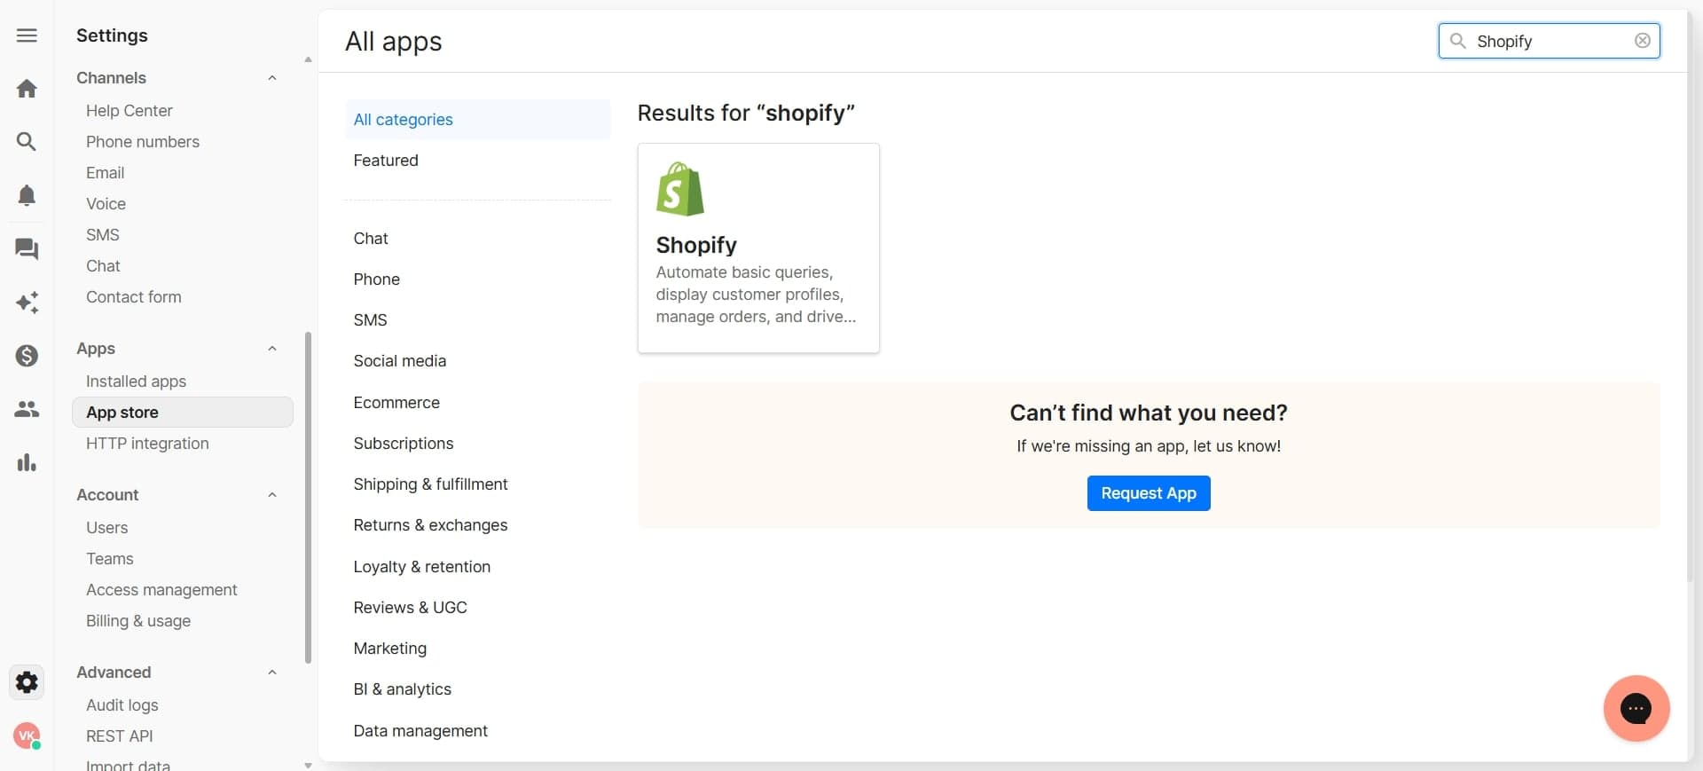Select the Ecommerce category
This screenshot has height=771, width=1703.
pyautogui.click(x=396, y=403)
